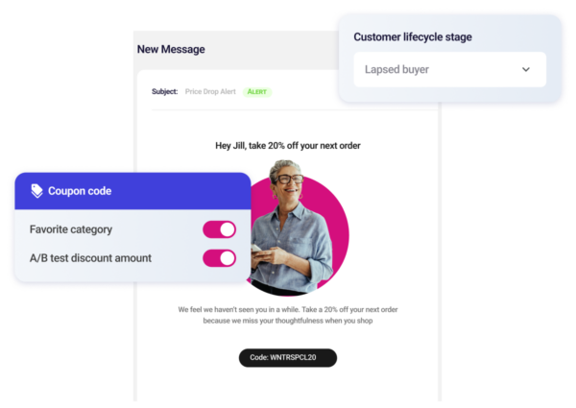Click the Customer lifecycle stage heading
Screen dimensions: 576x408
click(x=413, y=37)
